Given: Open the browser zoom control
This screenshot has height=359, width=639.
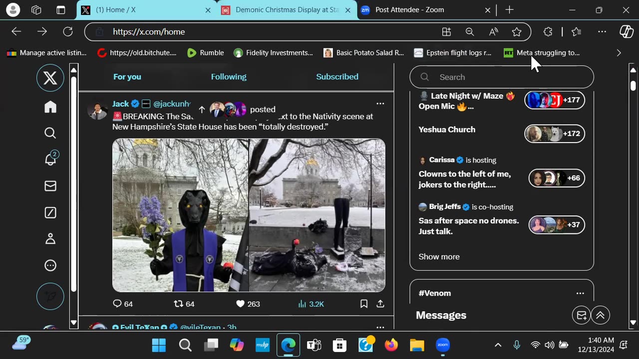Looking at the screenshot, I should point(470,32).
